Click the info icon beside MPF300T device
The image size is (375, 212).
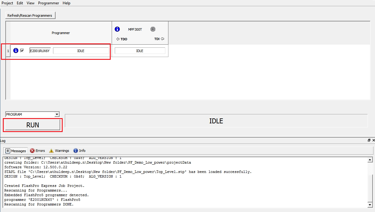coord(117,29)
